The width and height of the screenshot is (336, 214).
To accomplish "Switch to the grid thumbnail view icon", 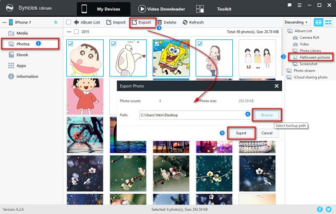I will click(x=328, y=22).
